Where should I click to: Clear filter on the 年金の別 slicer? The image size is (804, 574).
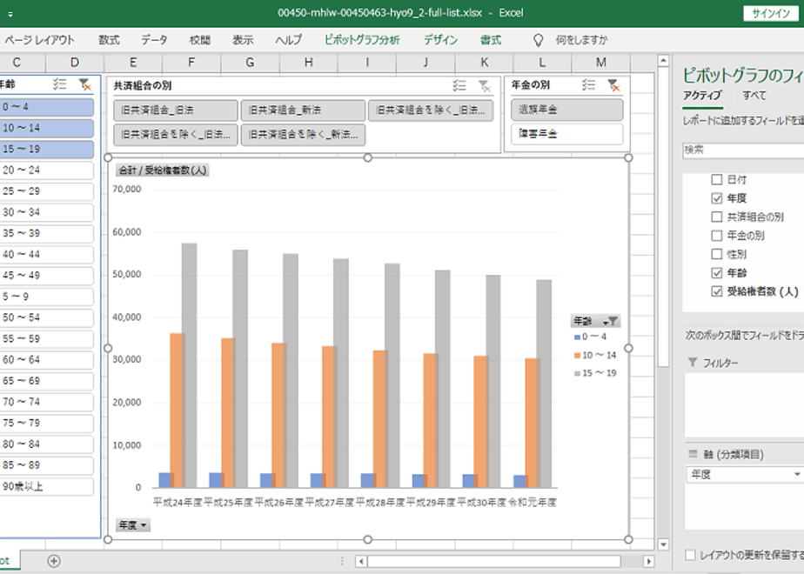613,85
